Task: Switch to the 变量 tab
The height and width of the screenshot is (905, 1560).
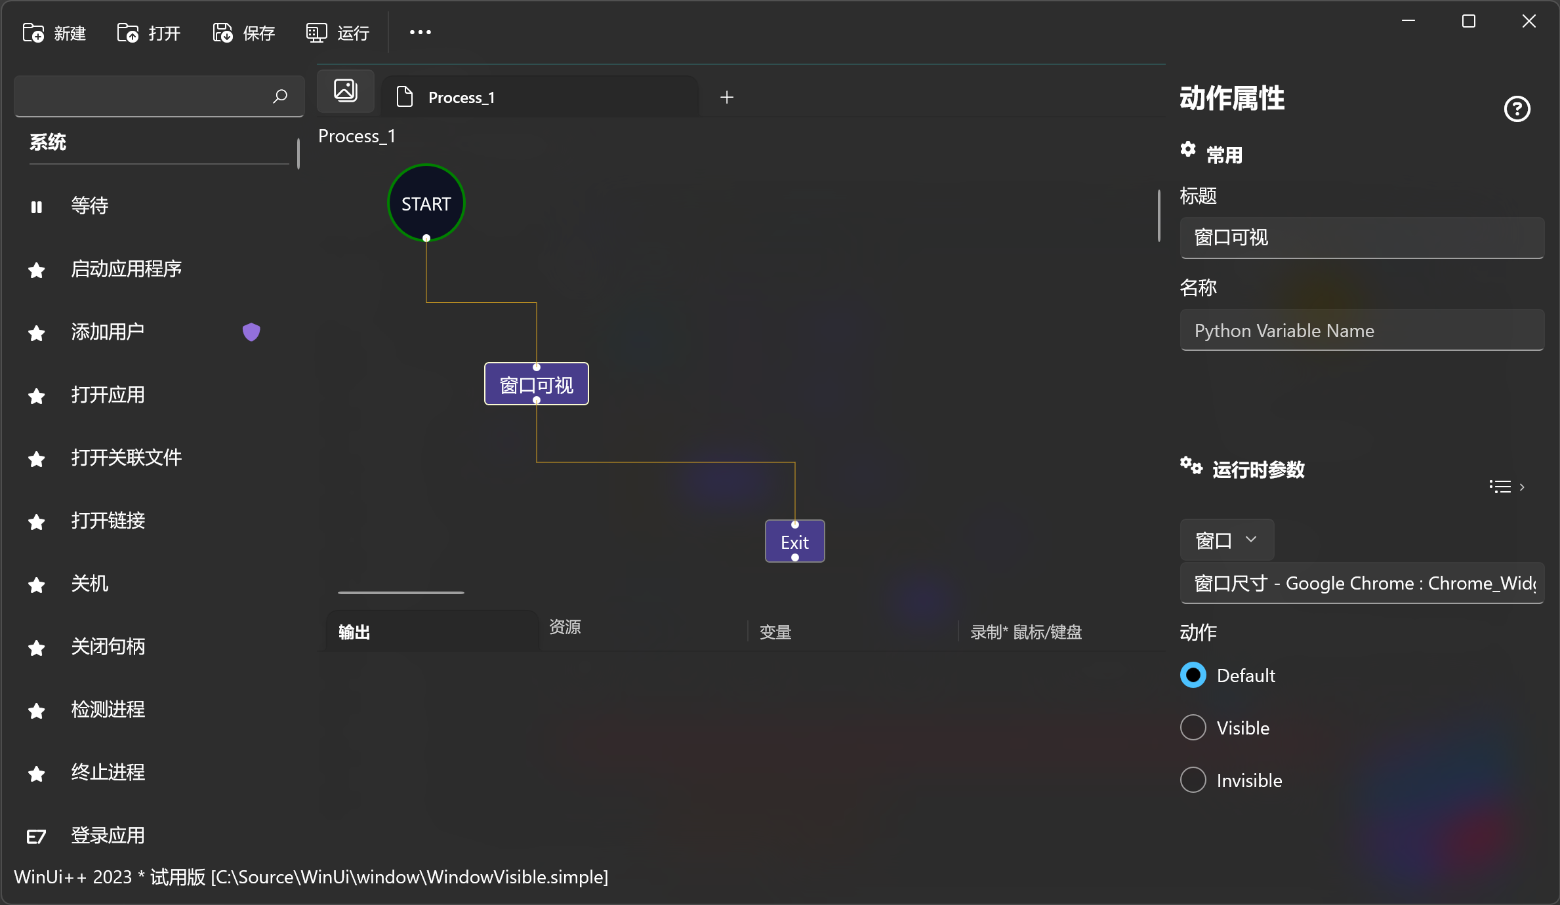Action: [x=775, y=632]
